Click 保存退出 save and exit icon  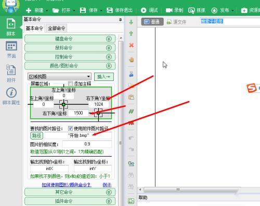pos(110,10)
